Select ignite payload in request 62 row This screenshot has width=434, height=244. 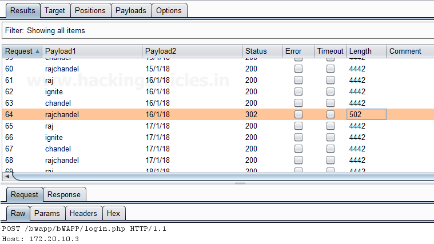point(54,92)
